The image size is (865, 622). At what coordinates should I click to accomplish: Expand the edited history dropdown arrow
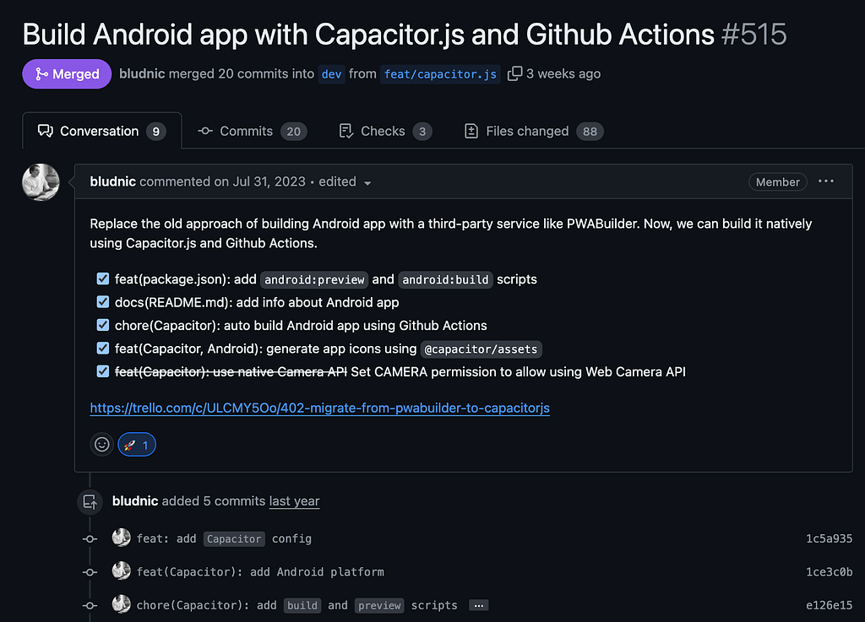pyautogui.click(x=367, y=183)
